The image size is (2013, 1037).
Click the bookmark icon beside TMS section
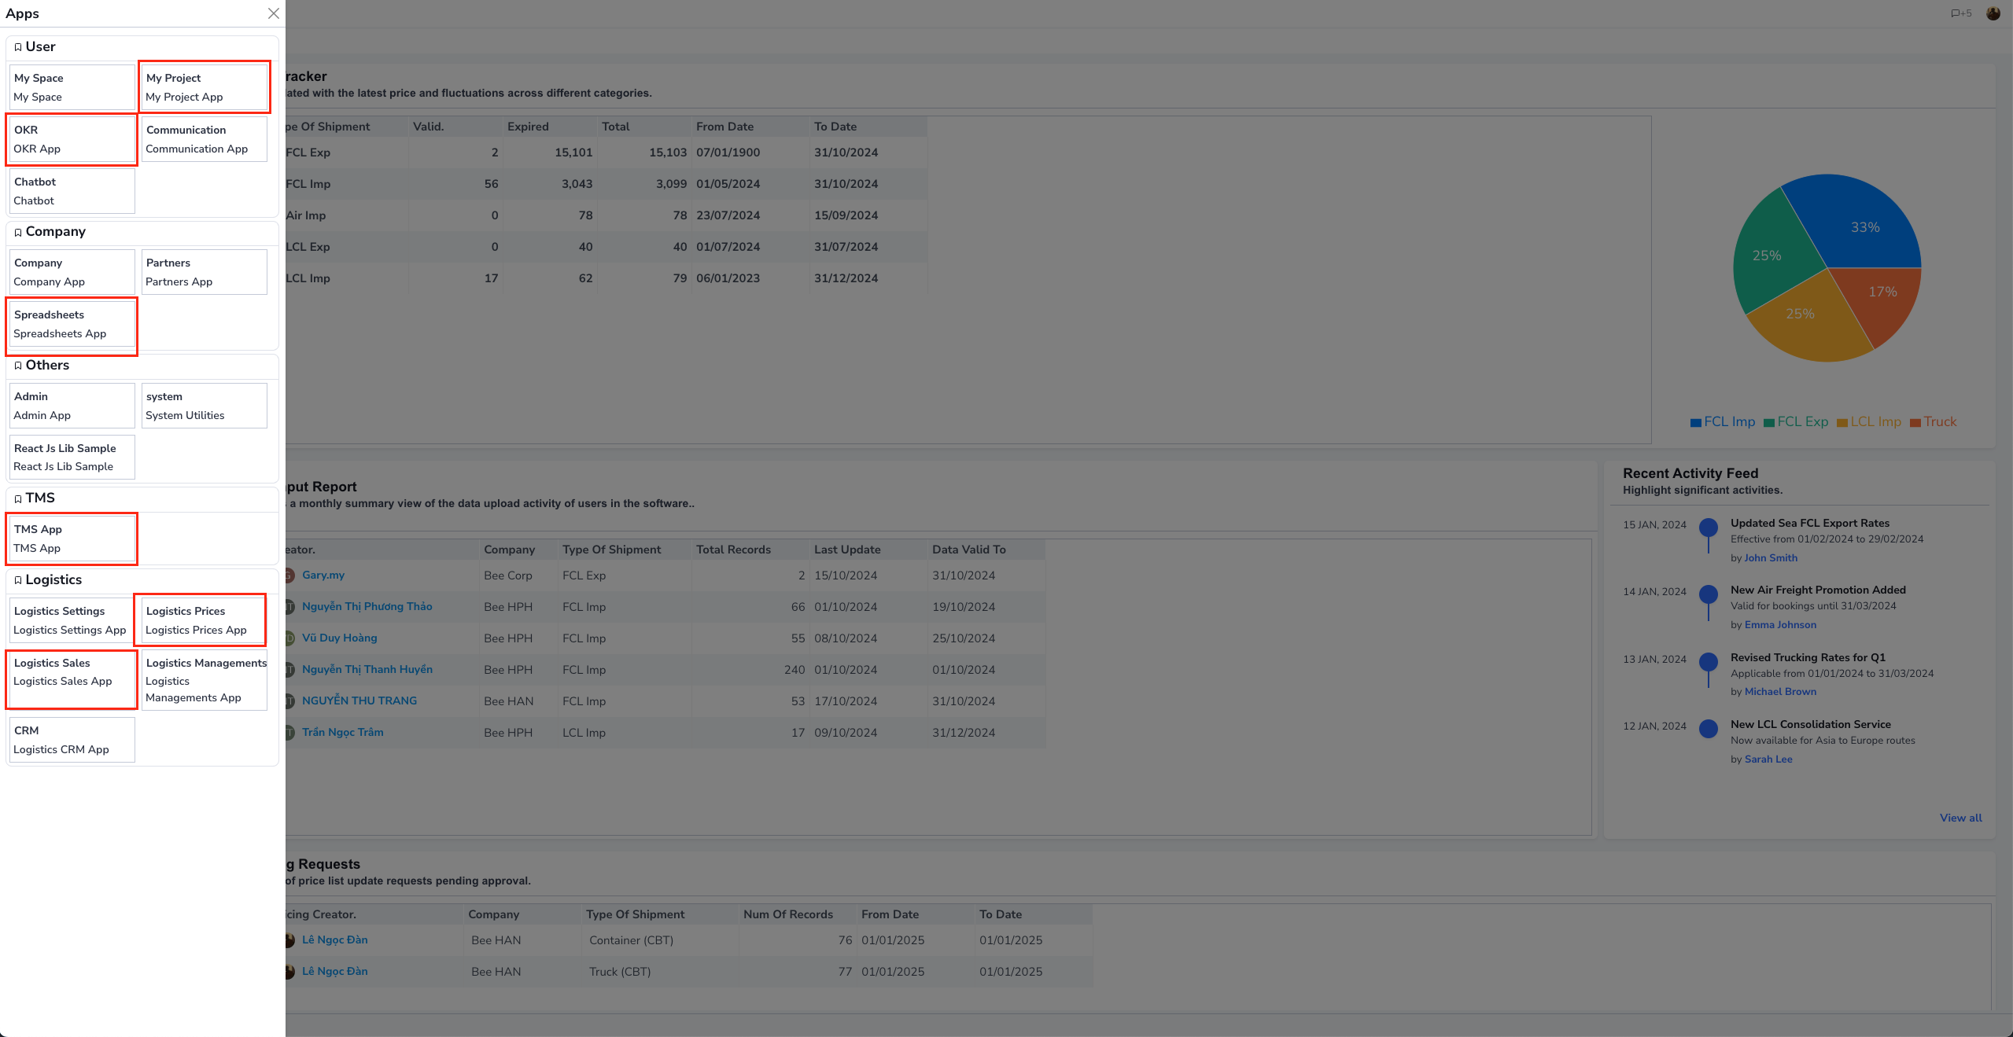(17, 498)
